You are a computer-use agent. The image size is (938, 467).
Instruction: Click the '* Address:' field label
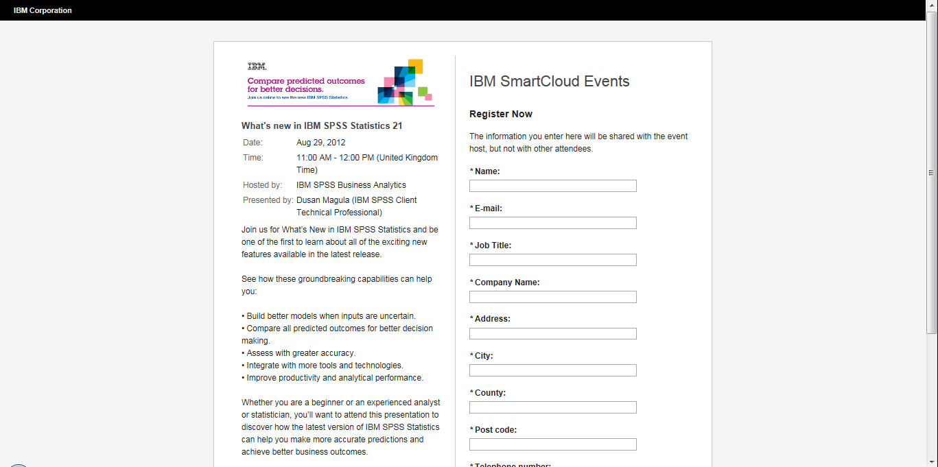click(490, 319)
